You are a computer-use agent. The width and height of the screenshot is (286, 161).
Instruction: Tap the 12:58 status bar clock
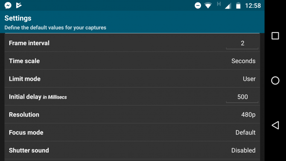(x=253, y=6)
